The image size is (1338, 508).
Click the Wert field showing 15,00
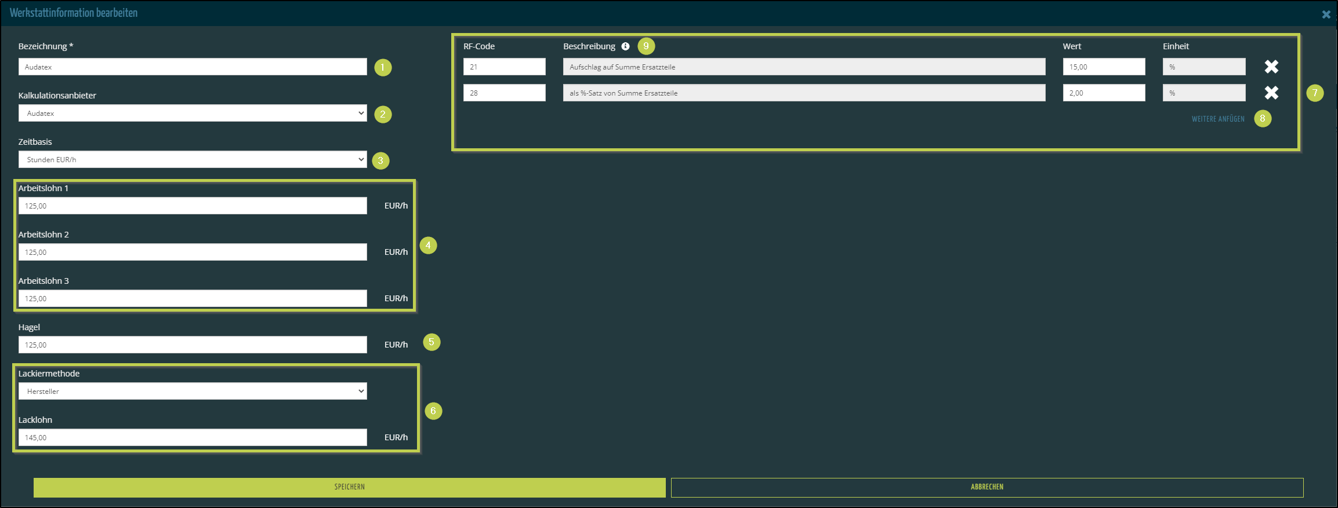coord(1104,67)
